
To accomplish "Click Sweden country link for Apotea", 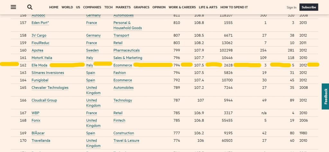I will click(x=92, y=50).
